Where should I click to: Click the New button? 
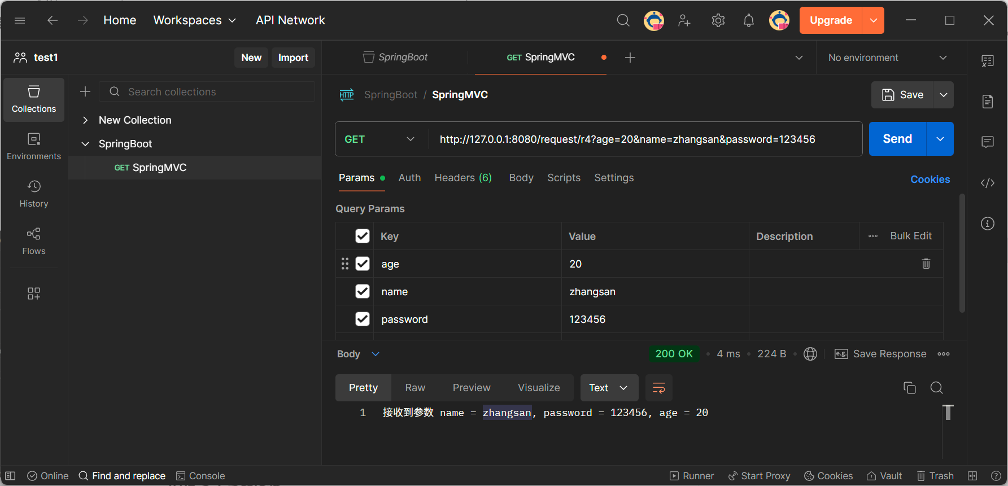251,58
